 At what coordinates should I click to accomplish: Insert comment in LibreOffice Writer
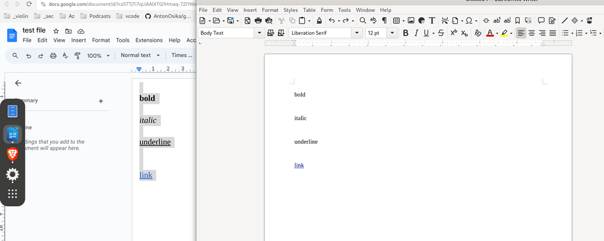541,21
